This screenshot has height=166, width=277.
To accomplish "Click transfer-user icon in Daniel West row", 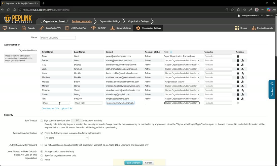I will 243,61.
